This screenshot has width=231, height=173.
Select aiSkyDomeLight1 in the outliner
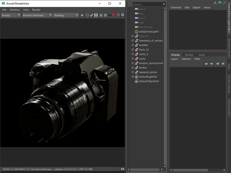point(149,32)
